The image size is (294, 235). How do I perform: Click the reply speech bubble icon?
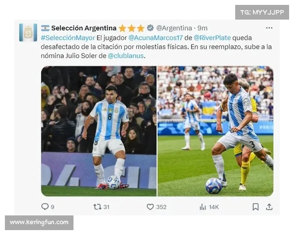pos(45,207)
